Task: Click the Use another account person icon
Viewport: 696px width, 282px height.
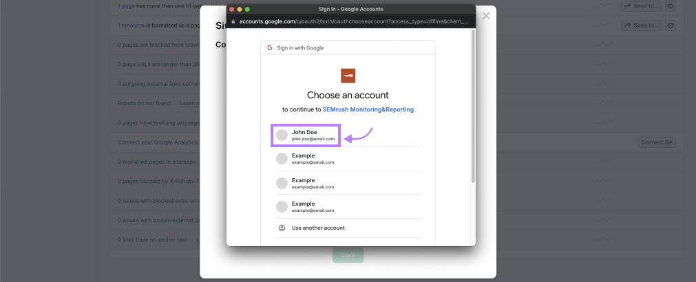Action: (282, 228)
